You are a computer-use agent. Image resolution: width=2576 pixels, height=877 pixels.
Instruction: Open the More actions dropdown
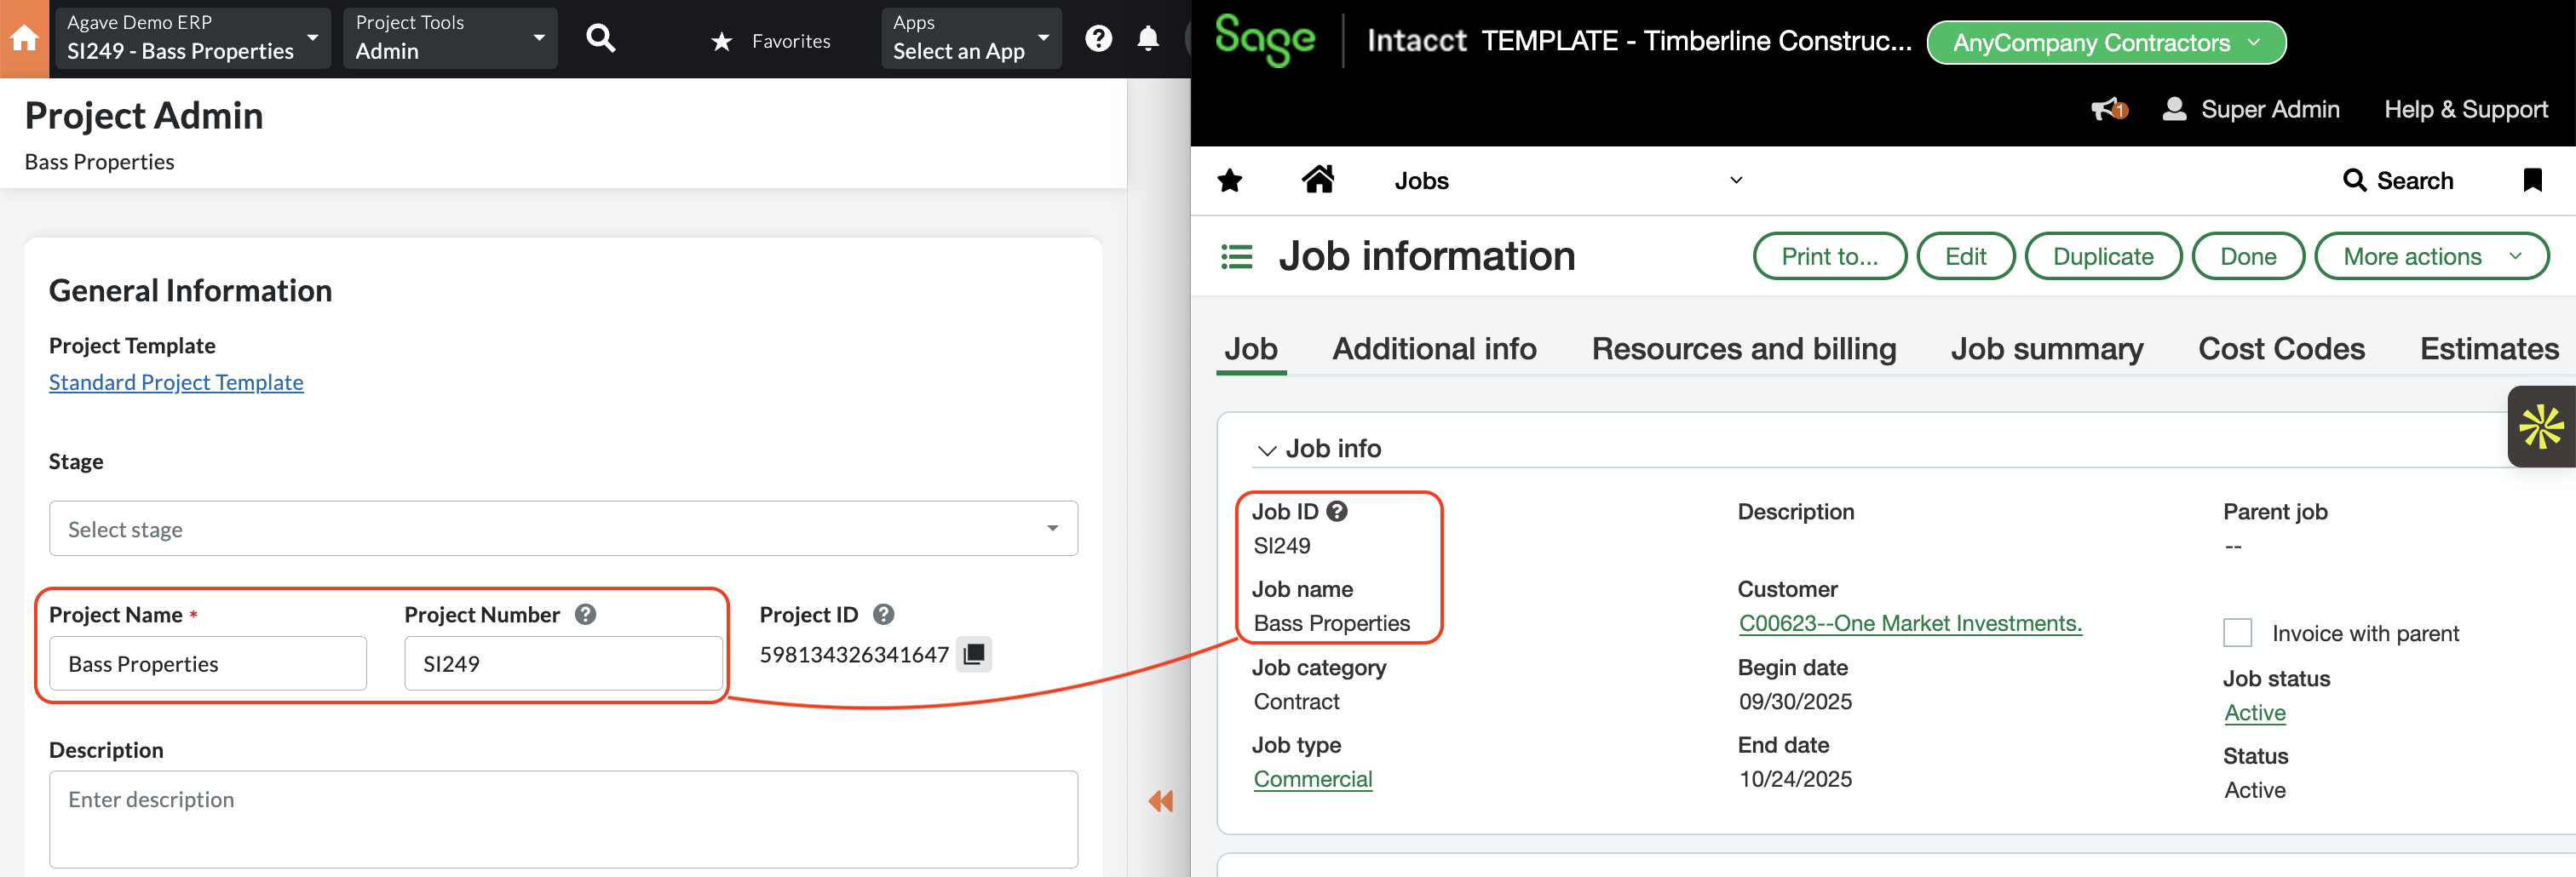[x=2432, y=256]
